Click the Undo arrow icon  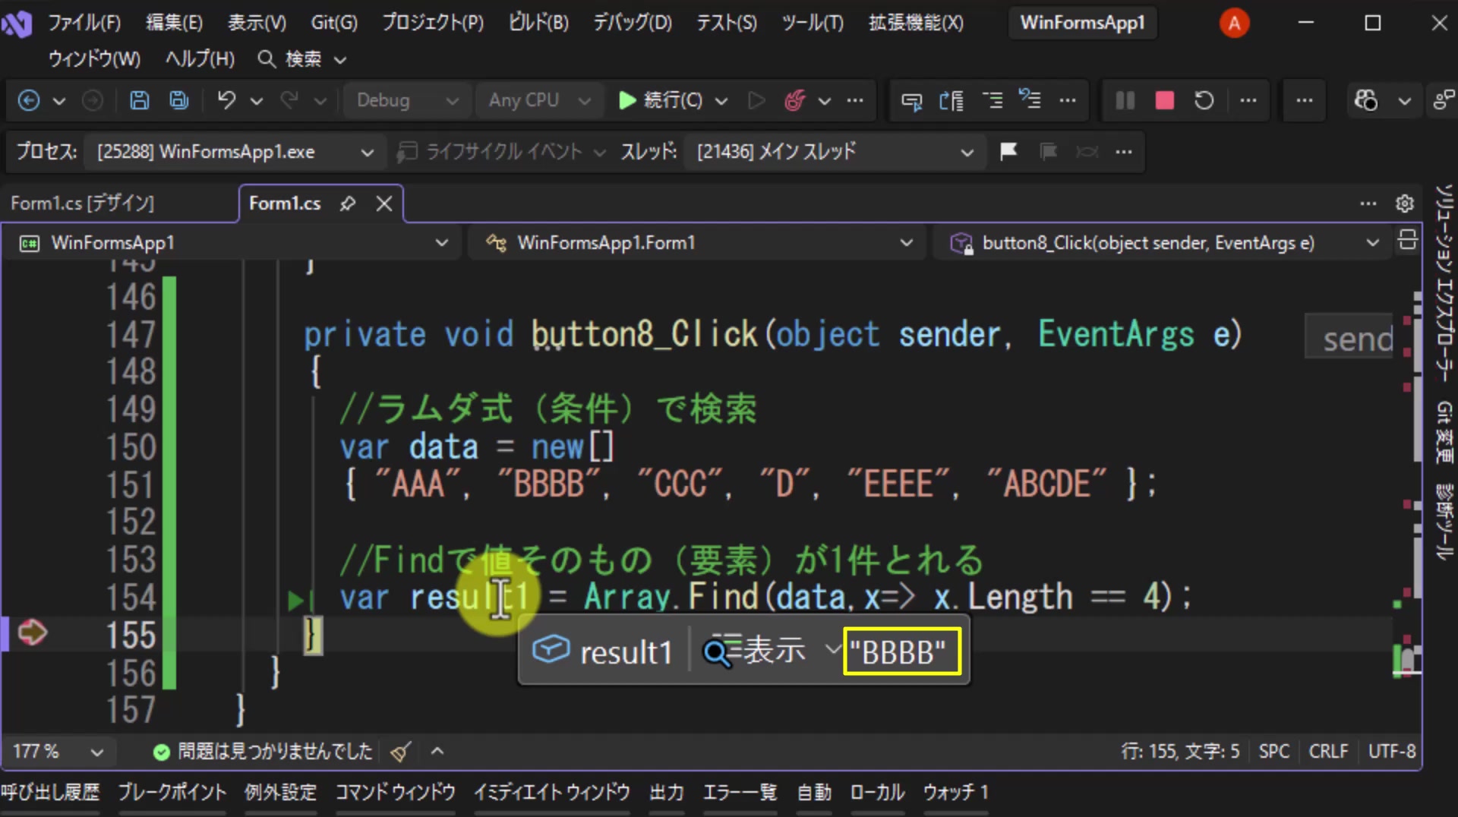click(x=226, y=100)
